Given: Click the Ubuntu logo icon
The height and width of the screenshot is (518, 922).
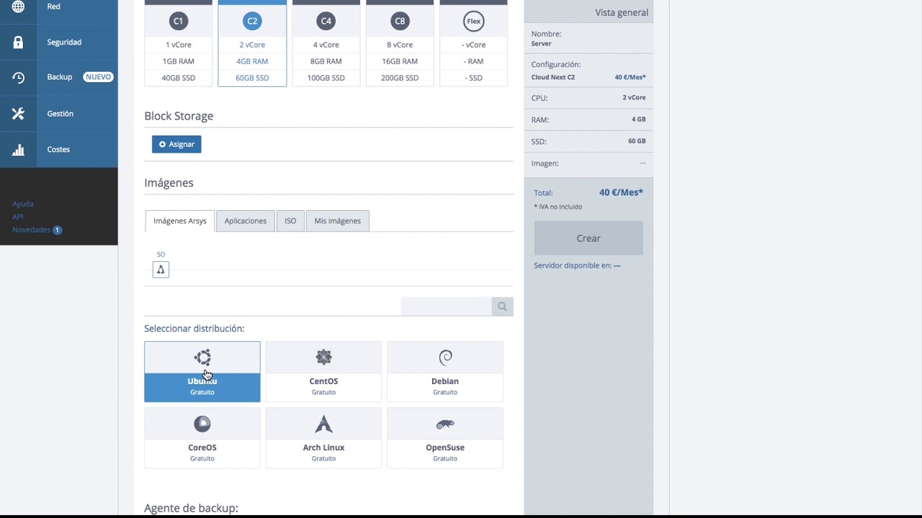Looking at the screenshot, I should (202, 358).
